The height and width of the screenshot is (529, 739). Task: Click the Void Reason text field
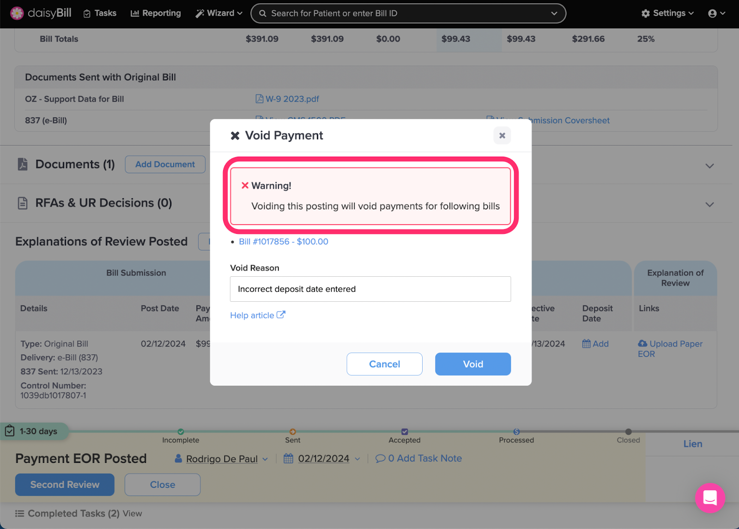[369, 289]
